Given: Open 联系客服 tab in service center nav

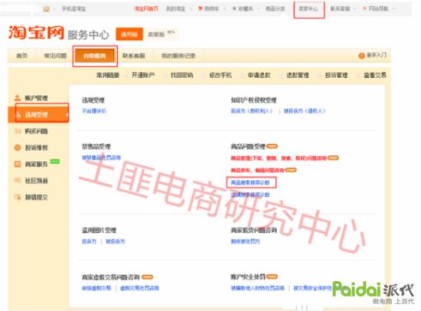Looking at the screenshot, I should point(134,56).
